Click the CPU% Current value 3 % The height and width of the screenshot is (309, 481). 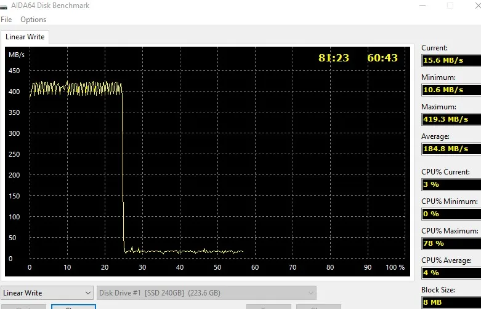click(451, 184)
